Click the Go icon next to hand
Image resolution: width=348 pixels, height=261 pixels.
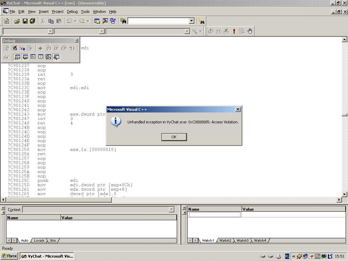242,31
